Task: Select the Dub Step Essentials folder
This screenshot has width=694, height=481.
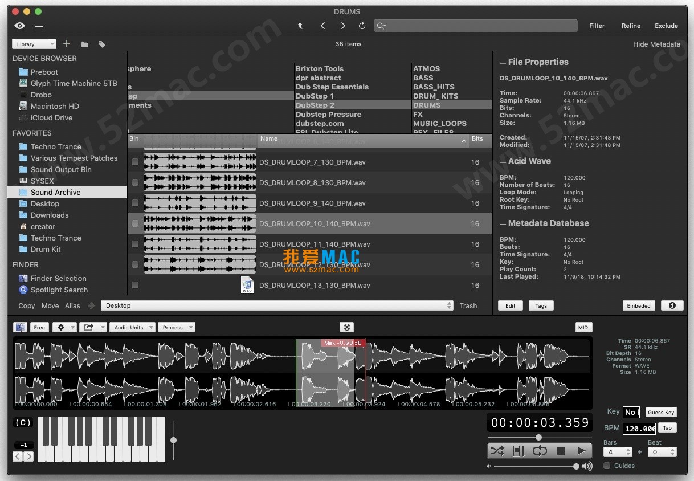Action: pyautogui.click(x=332, y=87)
